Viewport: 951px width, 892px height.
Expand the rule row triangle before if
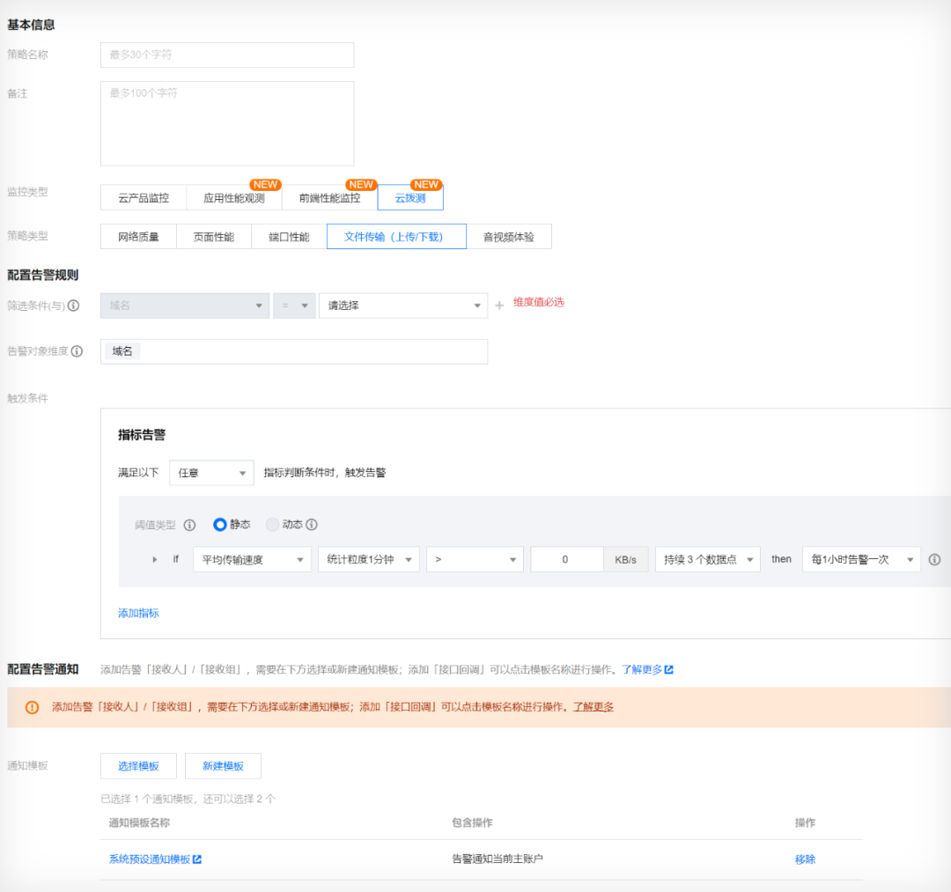point(155,559)
